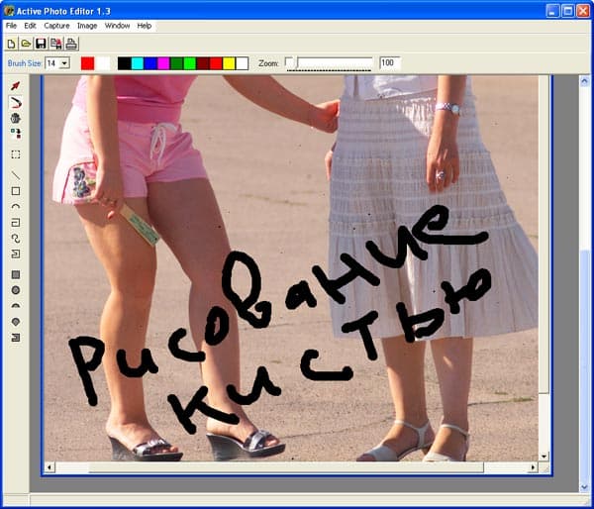Image resolution: width=594 pixels, height=509 pixels.
Task: Select the paint bucket fill tool
Action: tap(16, 118)
